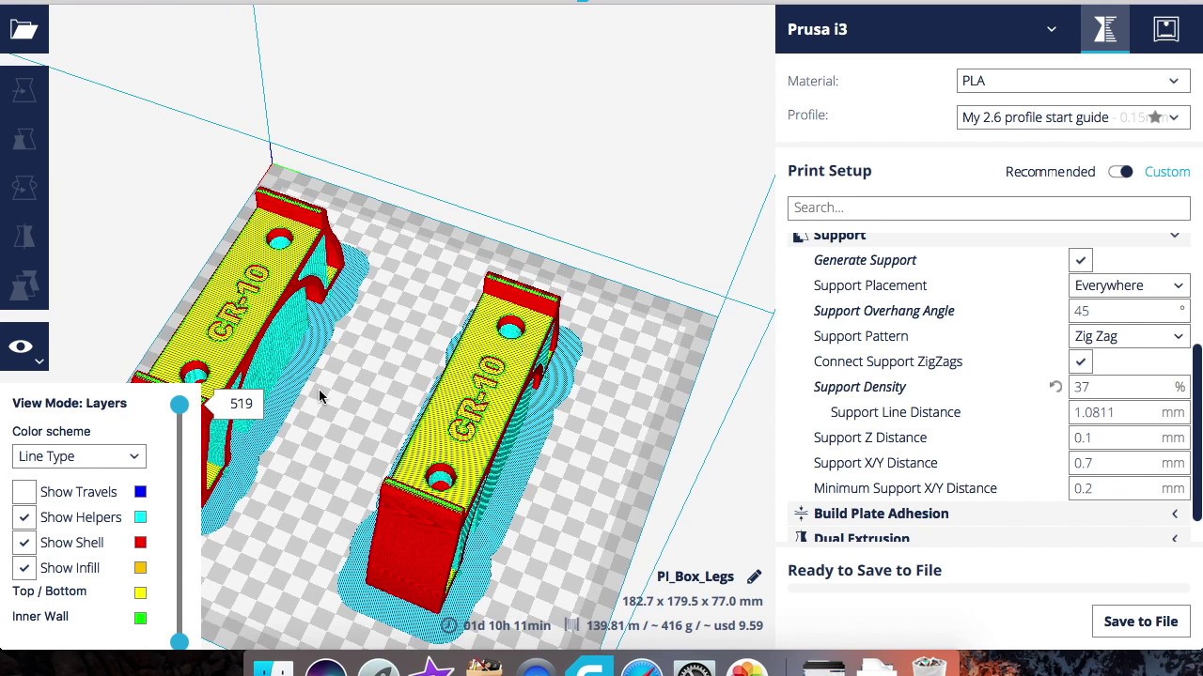Click the Dual Extrusion category icon
The image size is (1203, 676).
[x=801, y=538]
